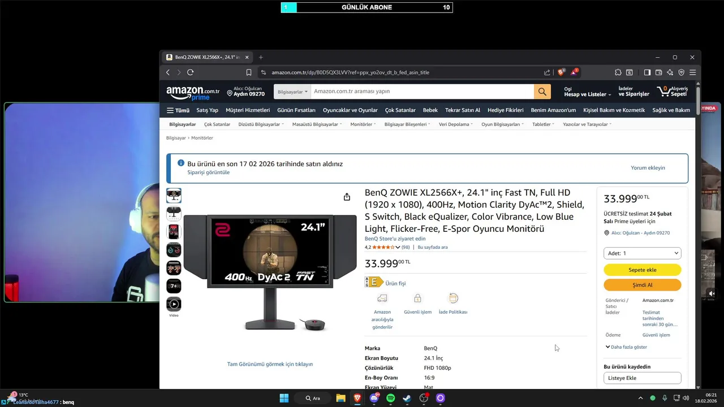Screen dimensions: 724x407
Task: Expand Hesap ve Listeler menu
Action: [x=588, y=92]
